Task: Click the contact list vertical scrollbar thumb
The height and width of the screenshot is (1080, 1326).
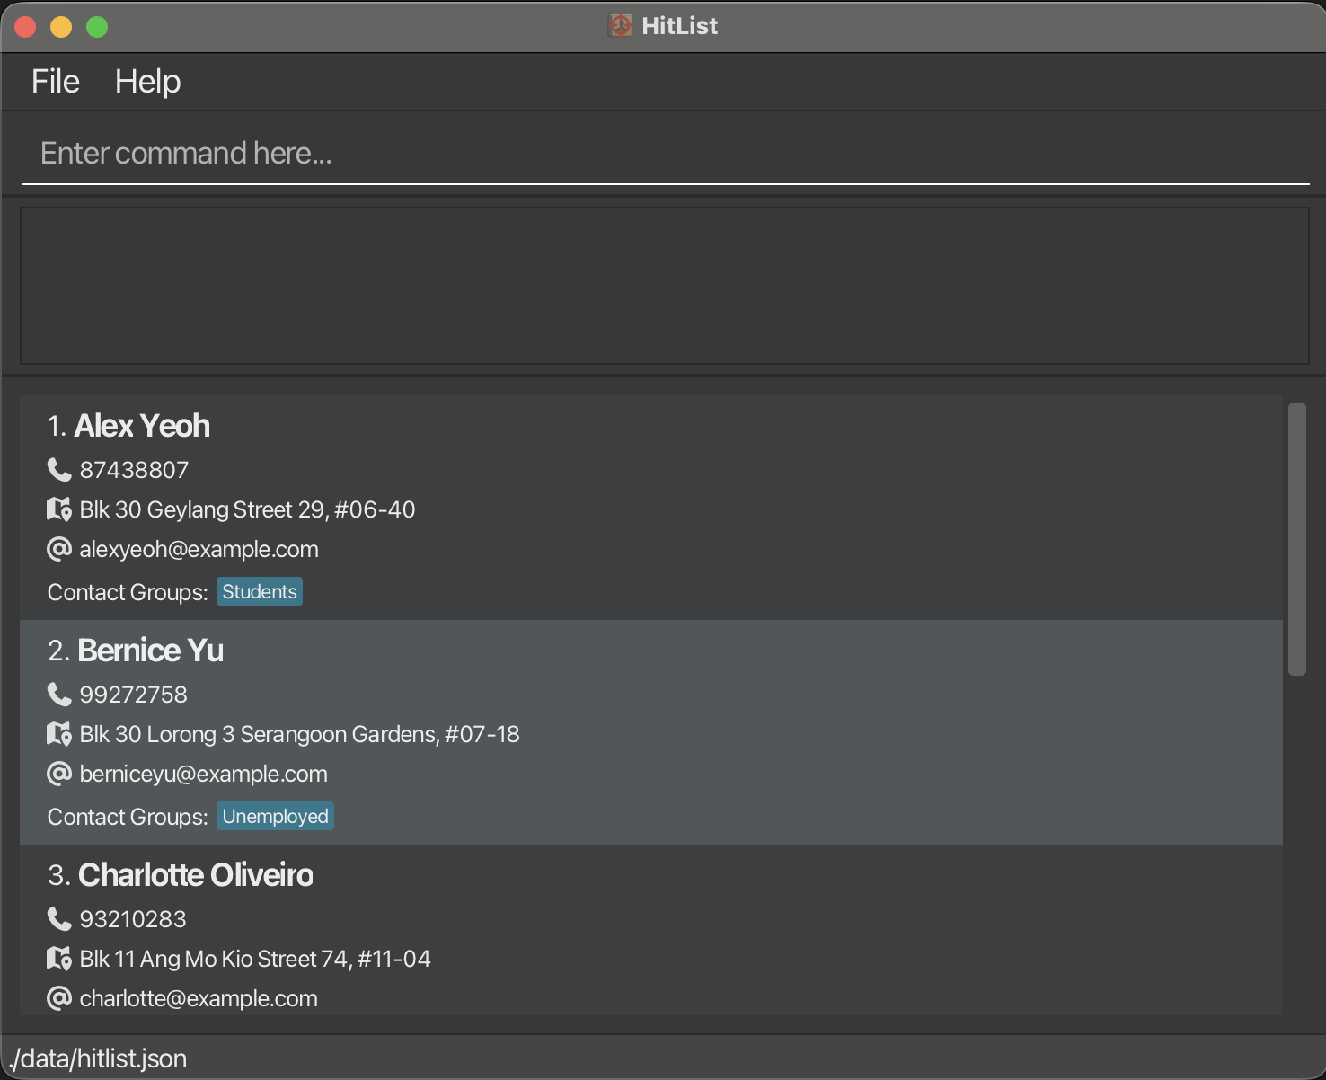Action: pos(1296,539)
